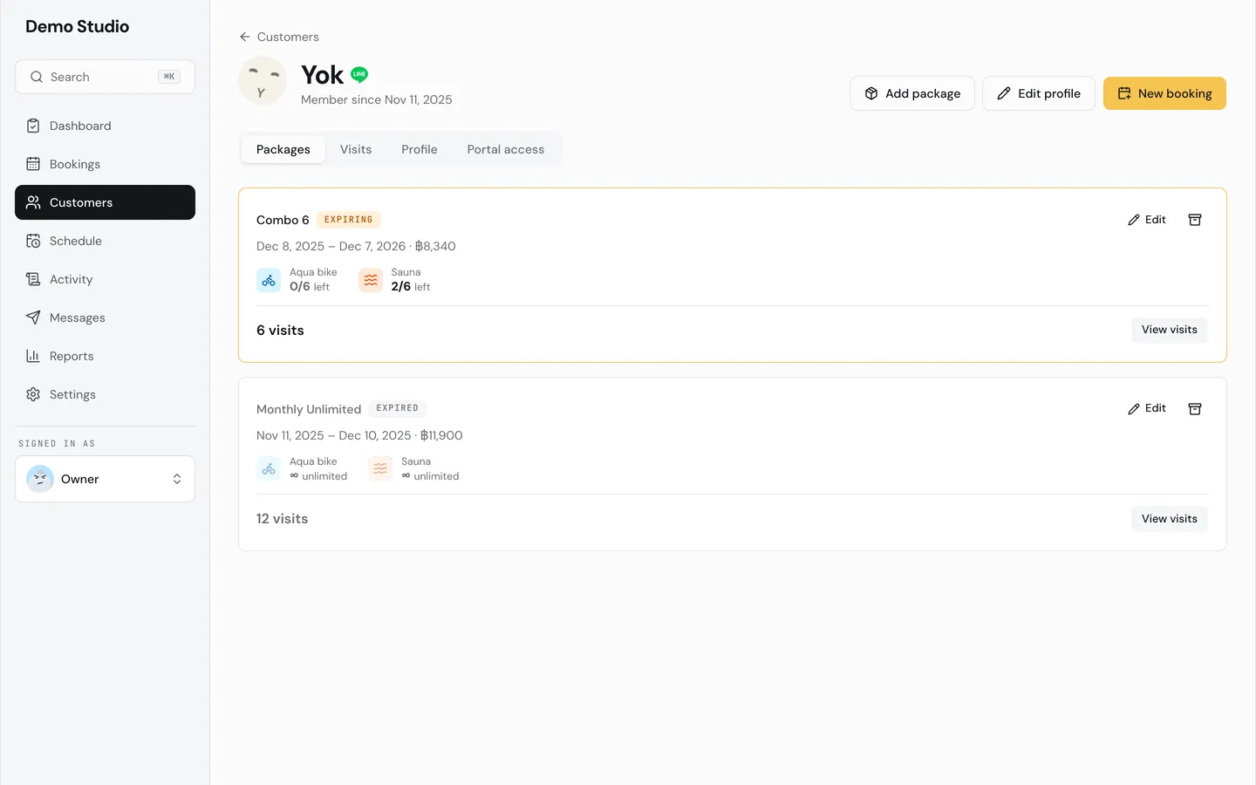Click Yok's avatar picture
1256x785 pixels.
(x=263, y=80)
